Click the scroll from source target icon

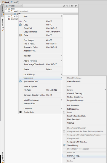pyautogui.click(x=64, y=6)
